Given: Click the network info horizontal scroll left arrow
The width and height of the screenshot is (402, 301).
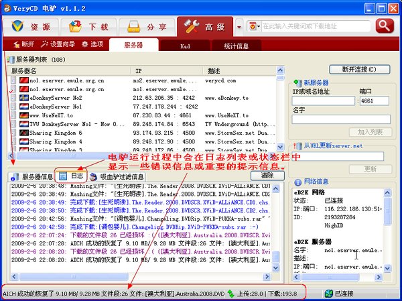Looking at the screenshot, I should coord(297,277).
